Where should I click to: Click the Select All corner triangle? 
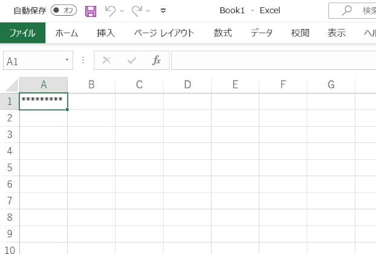tap(12, 85)
